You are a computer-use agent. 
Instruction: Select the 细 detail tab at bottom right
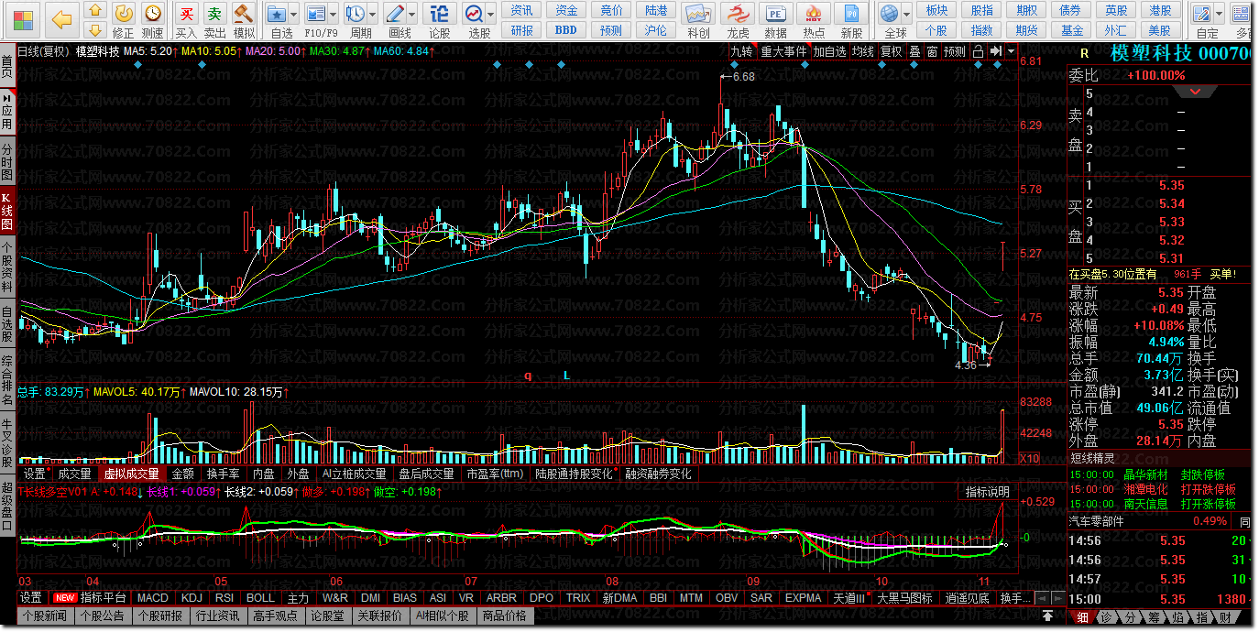1083,618
